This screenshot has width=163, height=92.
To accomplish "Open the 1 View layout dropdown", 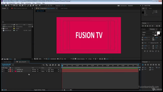I will tap(91, 59).
